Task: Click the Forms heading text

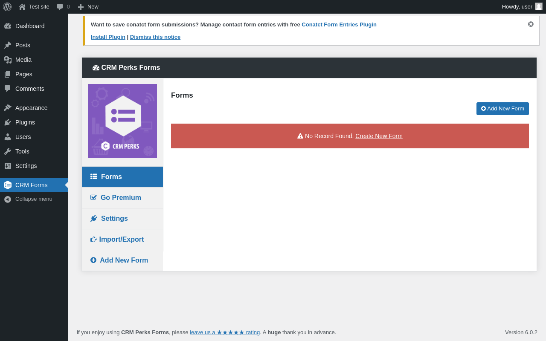Action: click(x=182, y=95)
